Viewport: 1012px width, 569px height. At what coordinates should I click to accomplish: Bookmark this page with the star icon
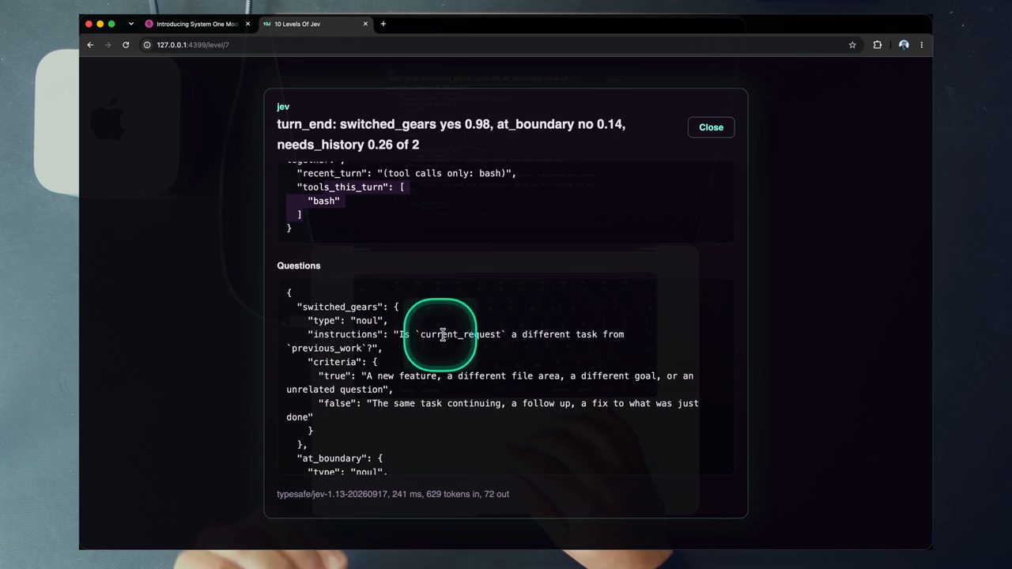click(x=852, y=45)
